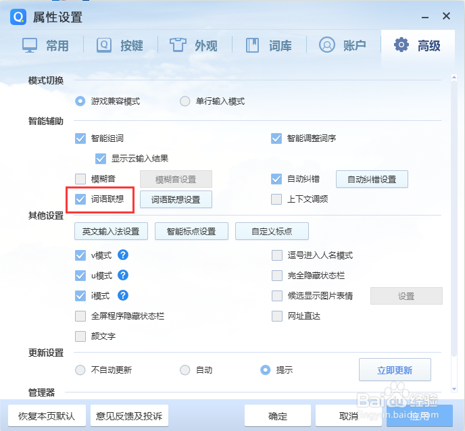Open the 外观 tab
The width and height of the screenshot is (465, 431).
pyautogui.click(x=194, y=46)
